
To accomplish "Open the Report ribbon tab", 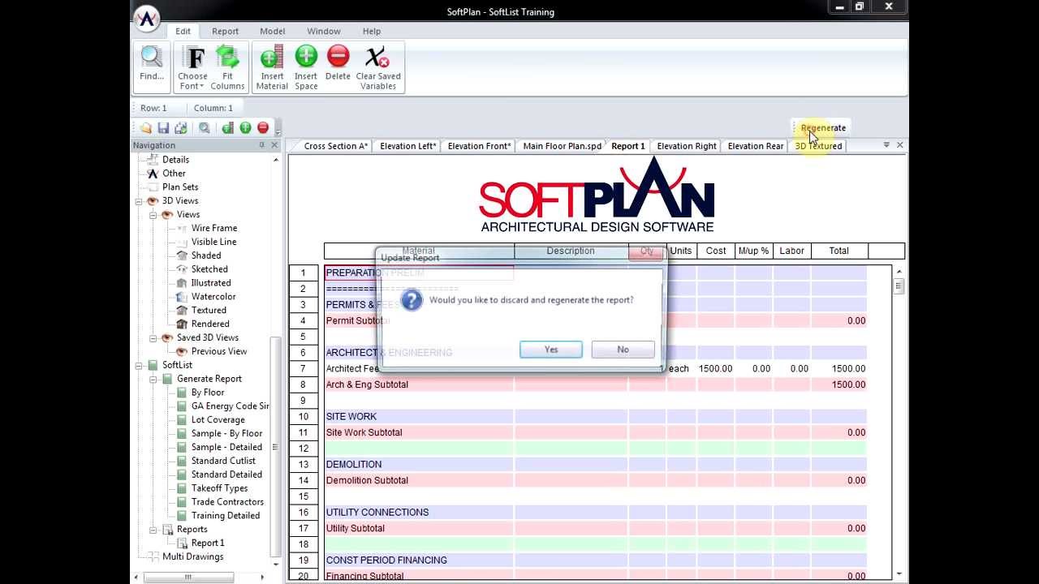I will pyautogui.click(x=225, y=31).
